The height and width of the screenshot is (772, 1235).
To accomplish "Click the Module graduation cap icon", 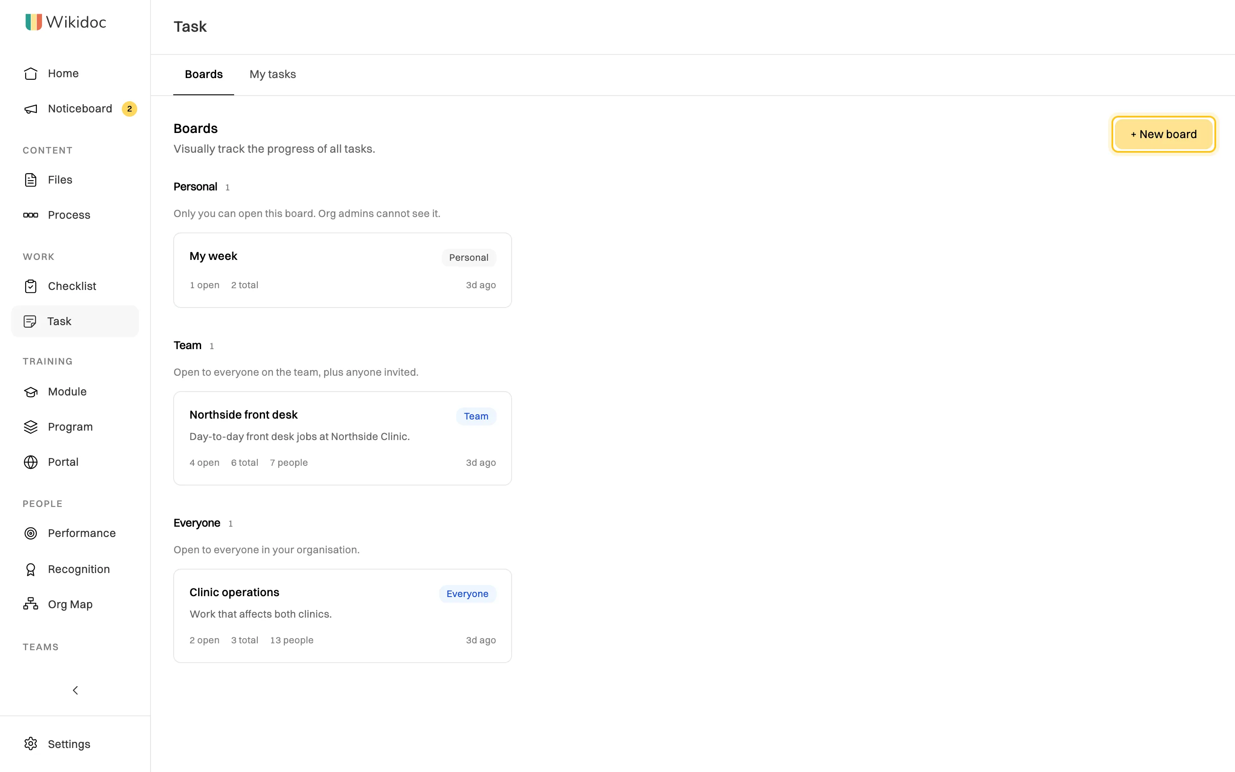I will [x=30, y=392].
